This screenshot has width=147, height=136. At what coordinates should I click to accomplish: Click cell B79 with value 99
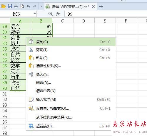42,26
